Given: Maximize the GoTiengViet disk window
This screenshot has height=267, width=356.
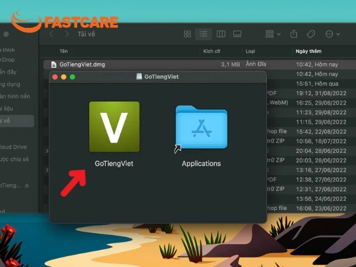Looking at the screenshot, I should [x=72, y=77].
